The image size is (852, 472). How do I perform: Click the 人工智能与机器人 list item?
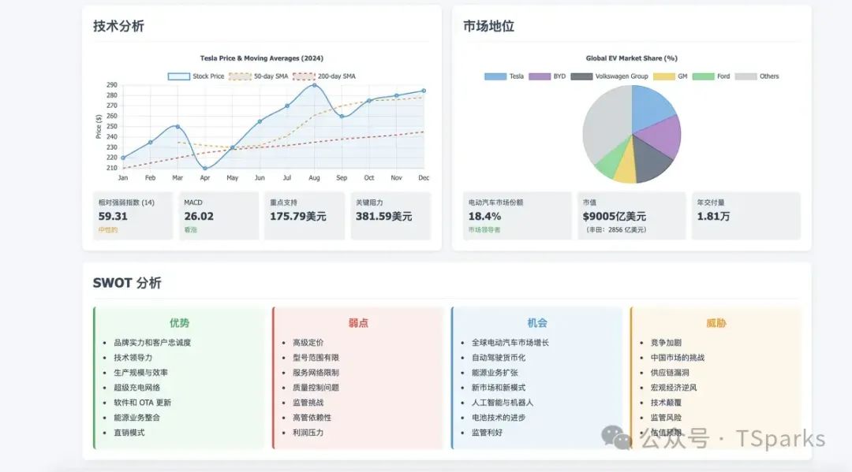pyautogui.click(x=503, y=403)
